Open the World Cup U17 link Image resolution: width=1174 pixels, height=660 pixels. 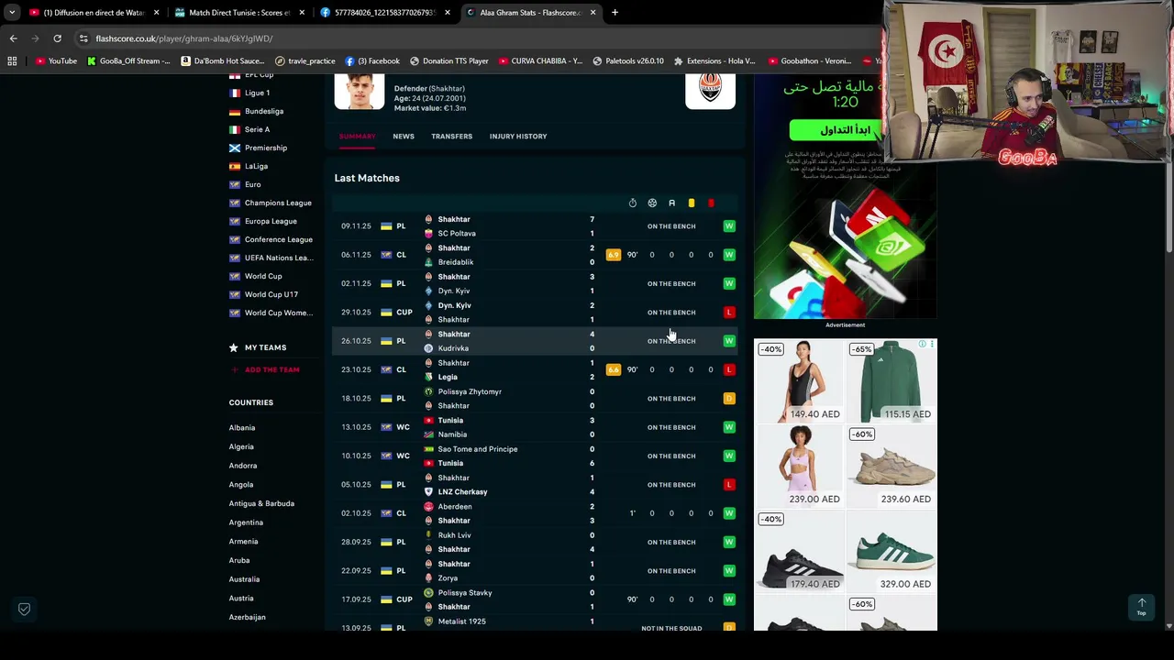[271, 294]
